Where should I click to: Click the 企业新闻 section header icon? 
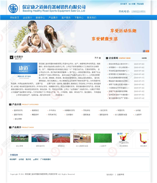(x=107, y=58)
